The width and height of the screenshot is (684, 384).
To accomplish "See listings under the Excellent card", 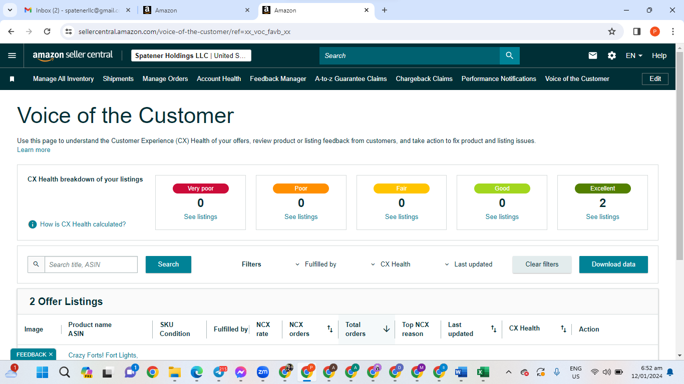I will click(603, 216).
